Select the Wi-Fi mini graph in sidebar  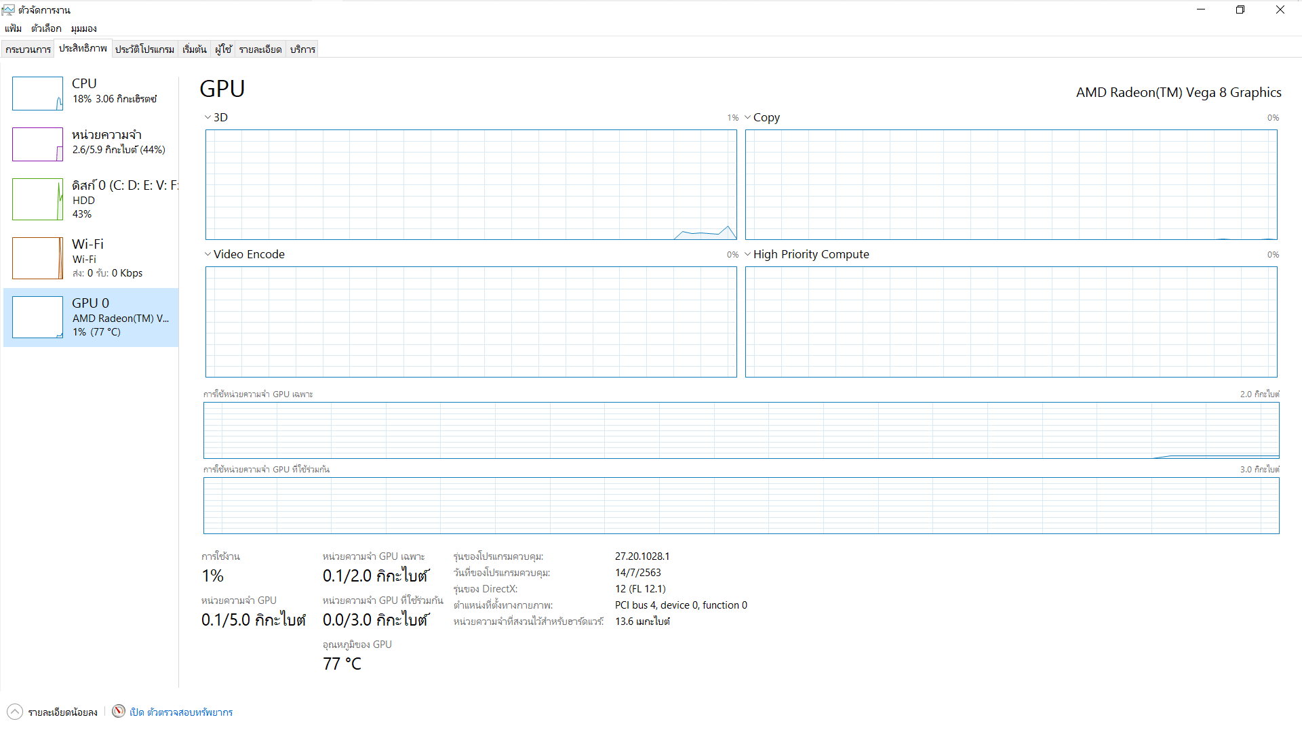point(37,258)
